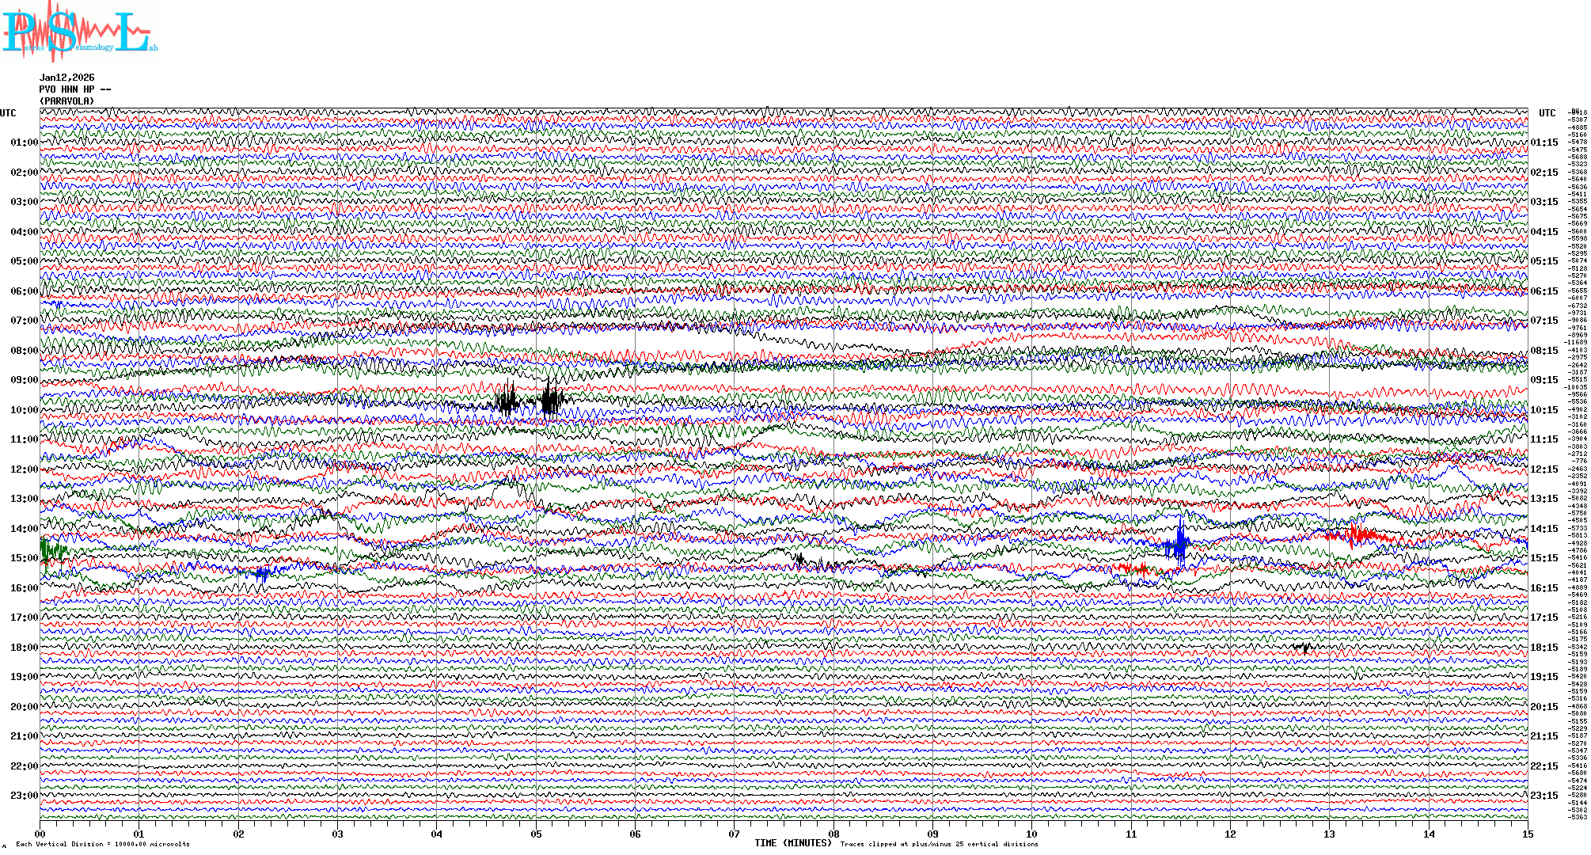Click the right UTC axis header
Viewport: 1591px width, 855px height.
1547,113
